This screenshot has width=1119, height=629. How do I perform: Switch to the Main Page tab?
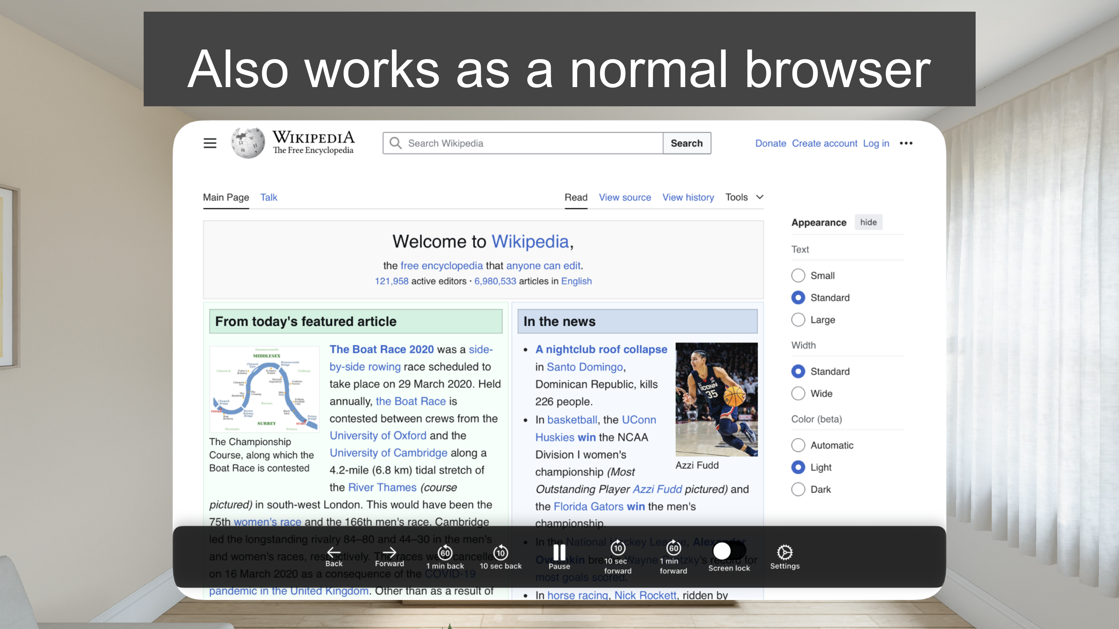point(226,197)
